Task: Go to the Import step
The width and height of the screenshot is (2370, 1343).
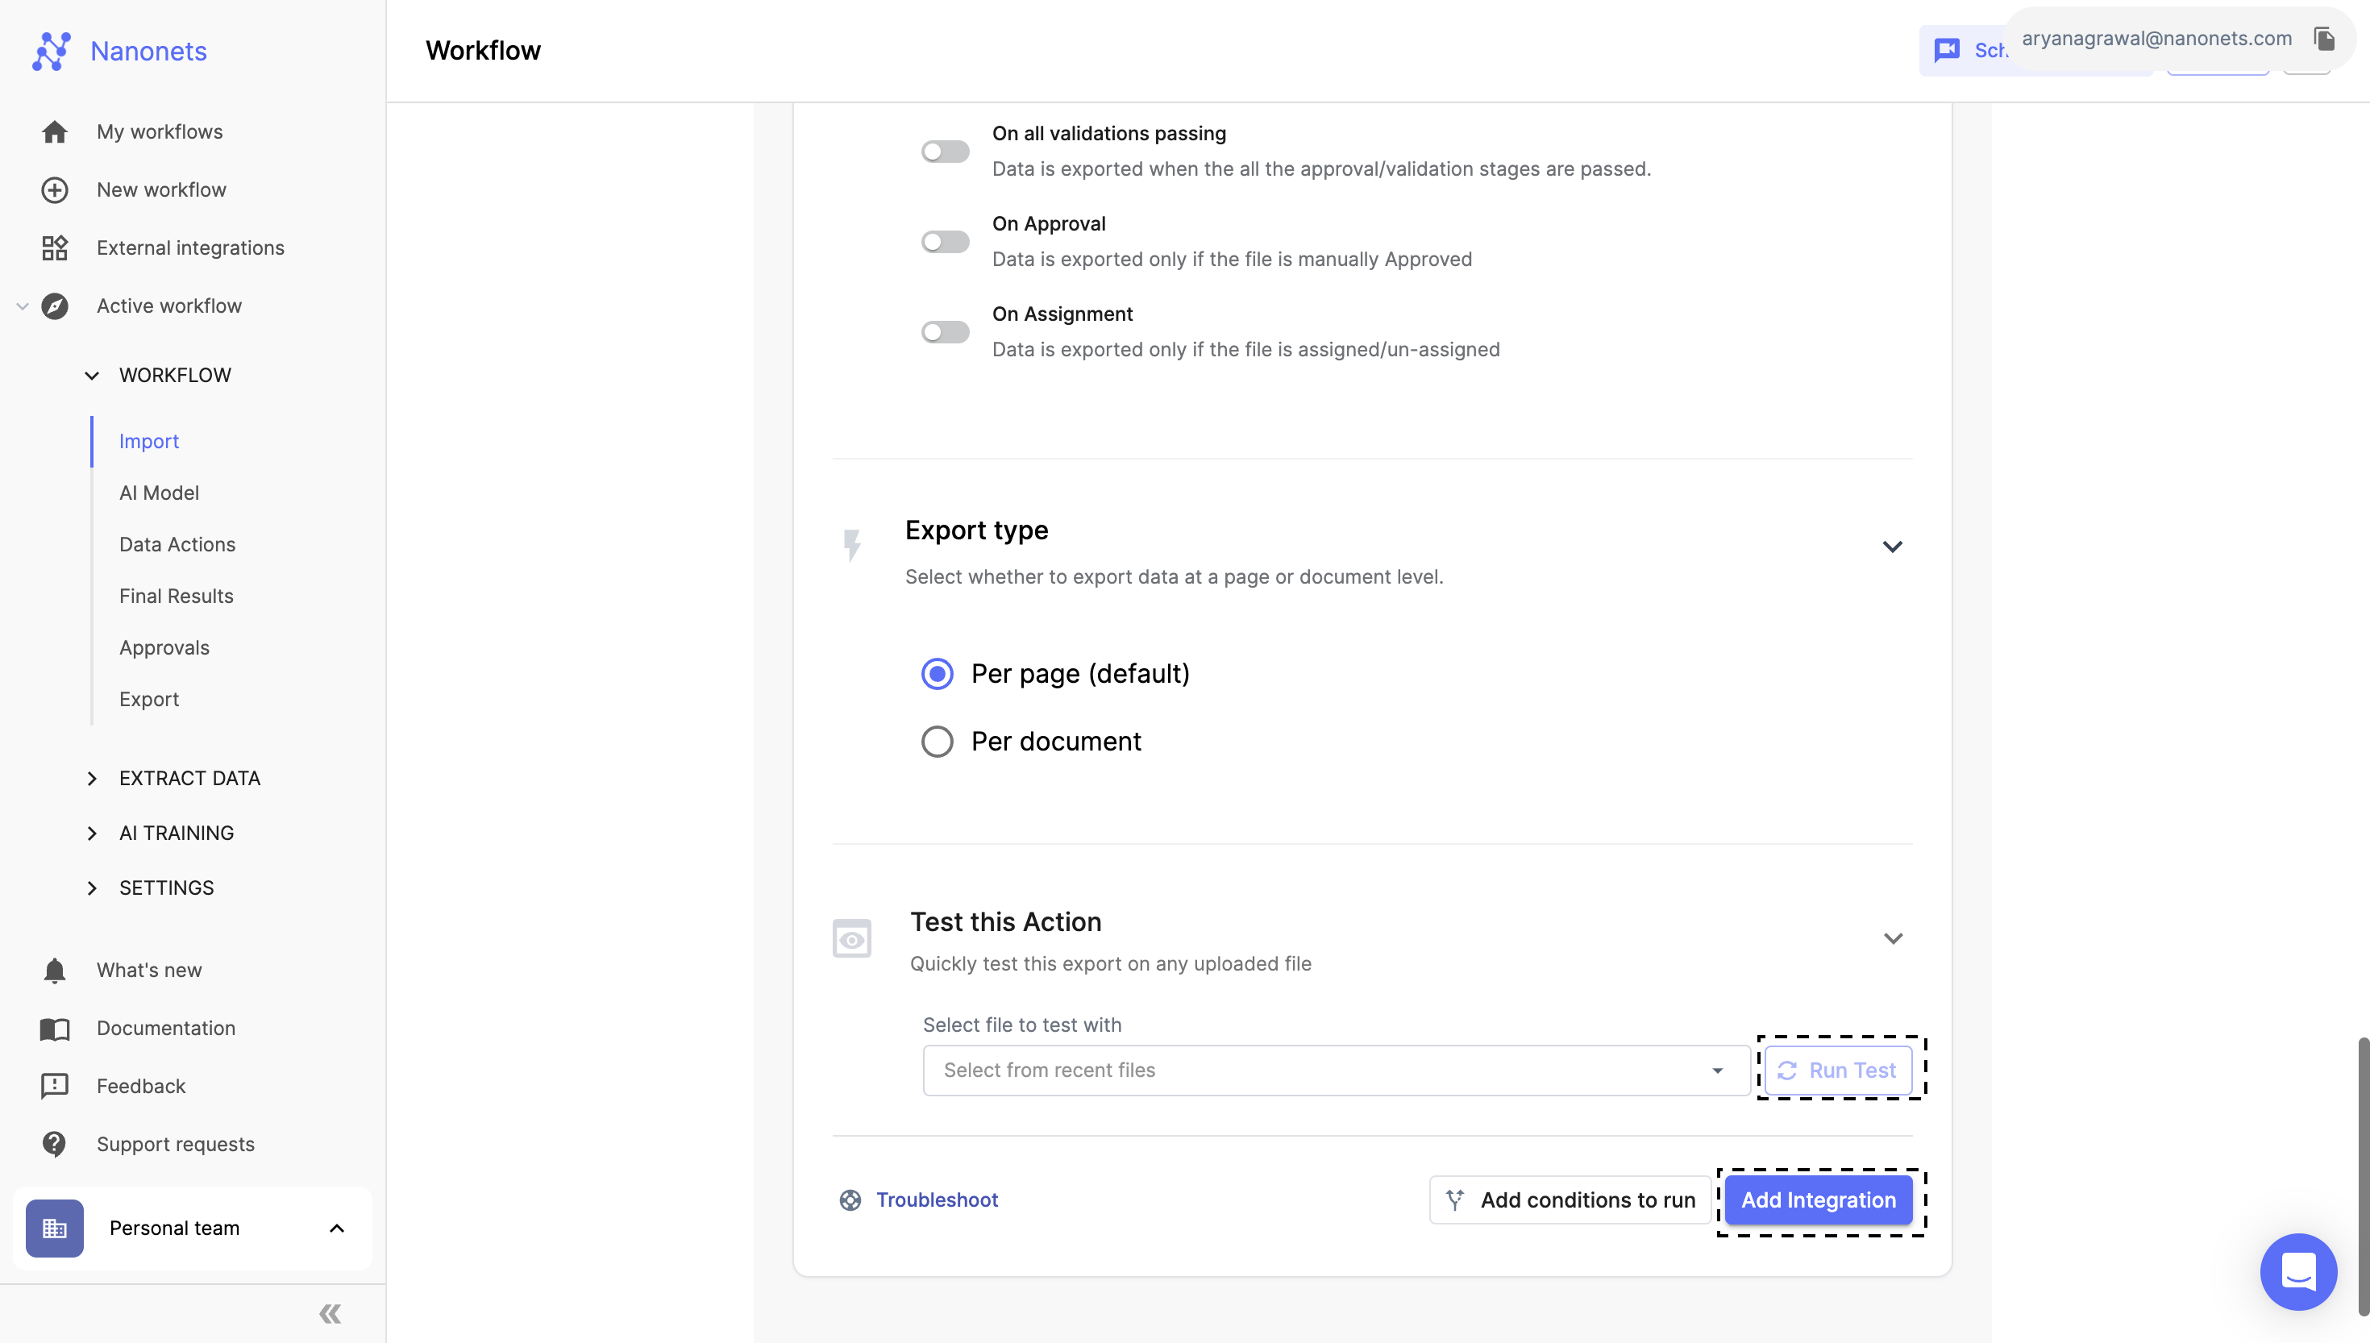Action: [148, 442]
